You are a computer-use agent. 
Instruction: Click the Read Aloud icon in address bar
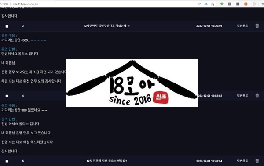point(199,4)
